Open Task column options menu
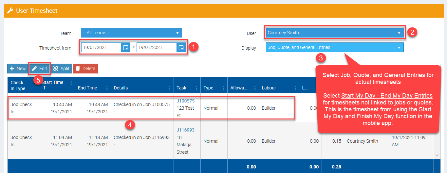Screen dimensions: 447x173 pyautogui.click(x=196, y=88)
